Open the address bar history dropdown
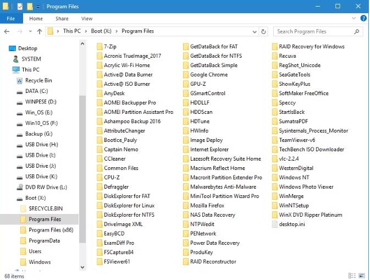Screen dimensions: 370x280 (x=255, y=32)
